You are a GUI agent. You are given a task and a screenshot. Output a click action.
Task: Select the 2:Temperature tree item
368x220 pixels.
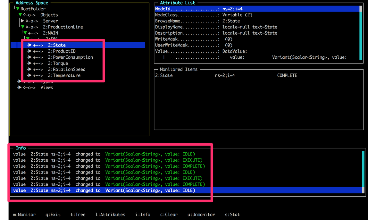pyautogui.click(x=64, y=75)
